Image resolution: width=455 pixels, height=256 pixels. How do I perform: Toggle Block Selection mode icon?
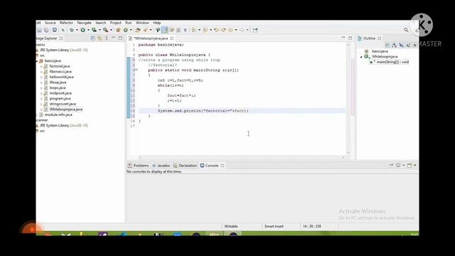[x=178, y=30]
